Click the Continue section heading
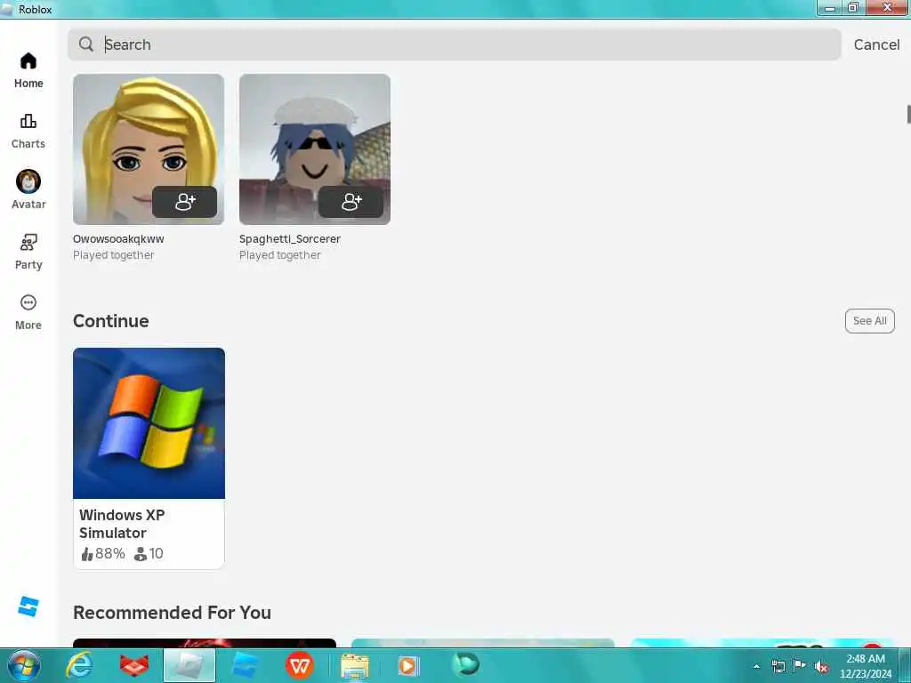Screen dimensions: 911x683 (111, 321)
